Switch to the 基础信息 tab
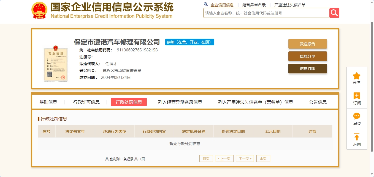374x177 pixels. (x=48, y=102)
